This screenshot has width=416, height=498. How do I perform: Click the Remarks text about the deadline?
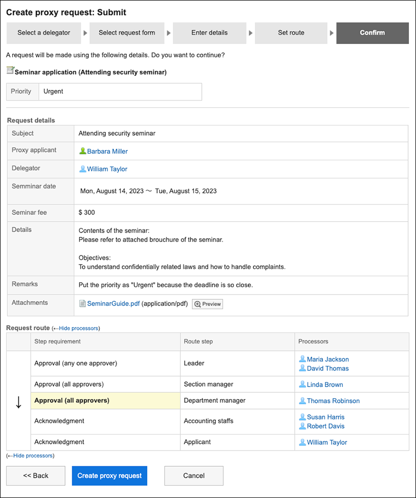click(166, 285)
